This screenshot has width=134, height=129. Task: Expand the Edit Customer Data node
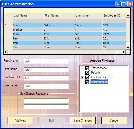coord(82,78)
